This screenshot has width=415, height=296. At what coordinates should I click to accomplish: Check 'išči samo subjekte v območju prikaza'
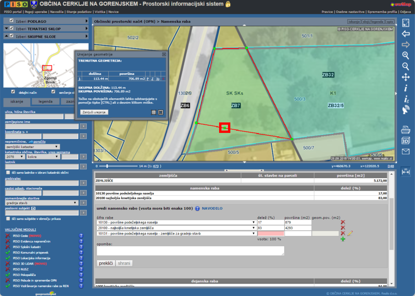(x=8, y=219)
